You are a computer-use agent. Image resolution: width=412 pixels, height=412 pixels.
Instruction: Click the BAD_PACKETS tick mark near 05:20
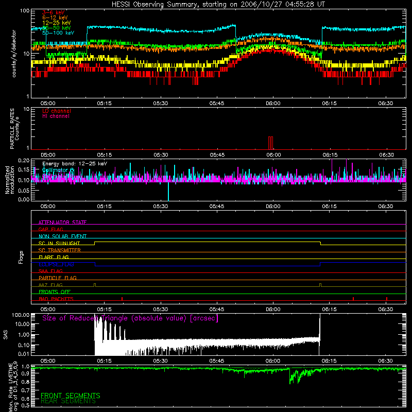pyautogui.click(x=122, y=299)
